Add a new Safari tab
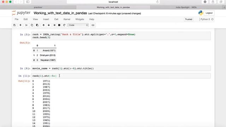The width and height of the screenshot is (226, 127). 224,7
